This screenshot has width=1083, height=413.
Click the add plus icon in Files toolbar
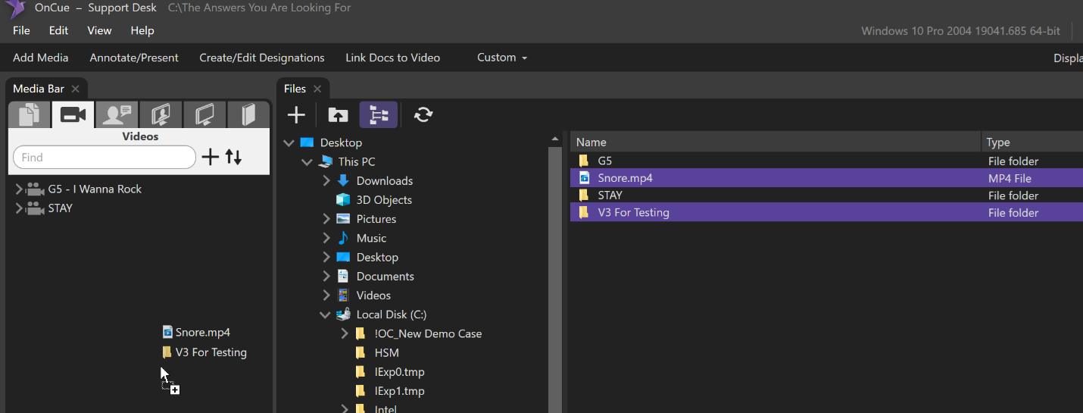[x=296, y=115]
